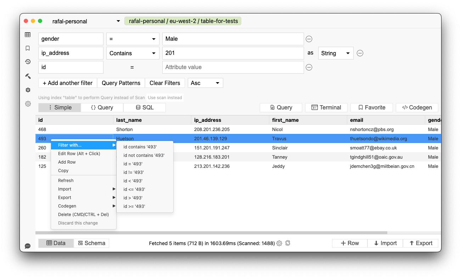Open the hammer Tools panel
The width and height of the screenshot is (461, 278).
[28, 76]
